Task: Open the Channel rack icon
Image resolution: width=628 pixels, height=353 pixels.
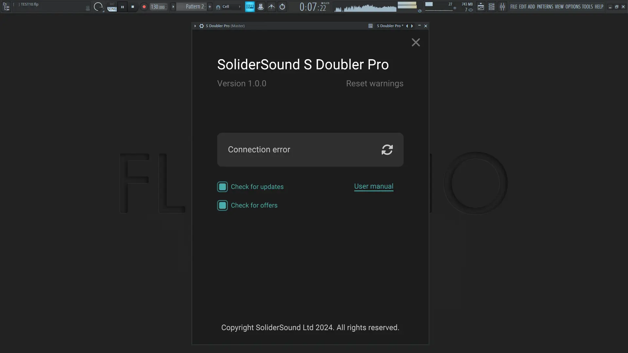Action: point(491,7)
